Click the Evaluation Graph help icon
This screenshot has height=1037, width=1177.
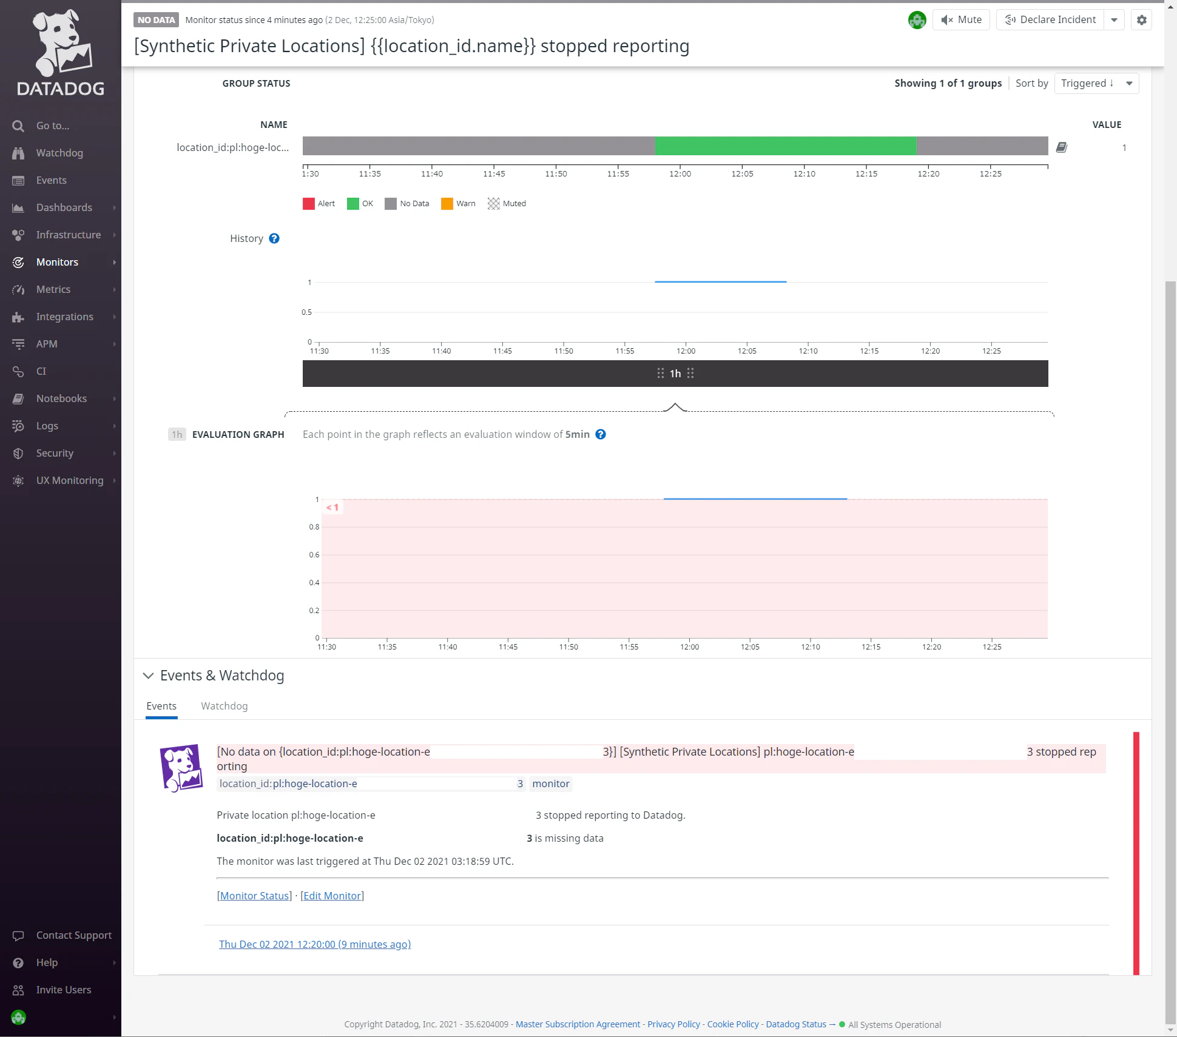point(601,434)
